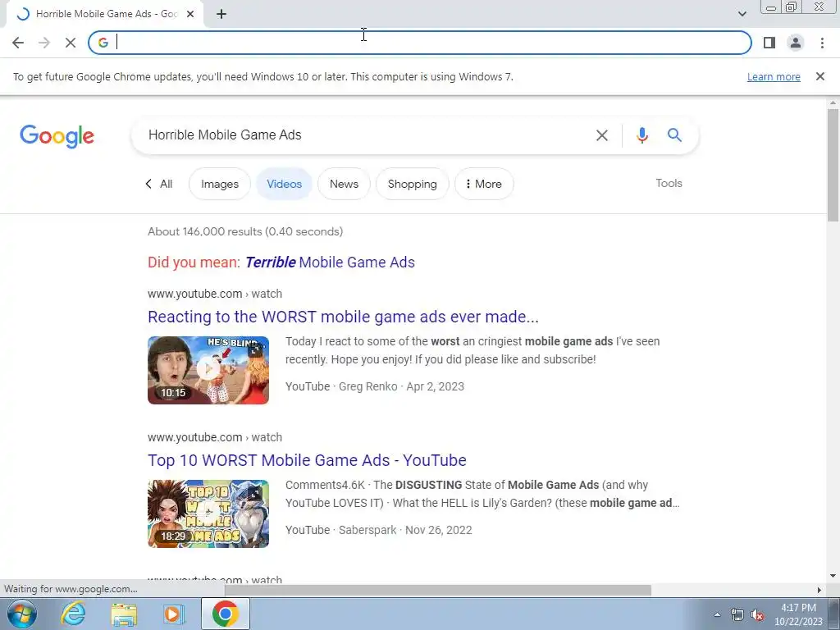Start voice search with microphone icon
The image size is (840, 630).
tap(641, 135)
